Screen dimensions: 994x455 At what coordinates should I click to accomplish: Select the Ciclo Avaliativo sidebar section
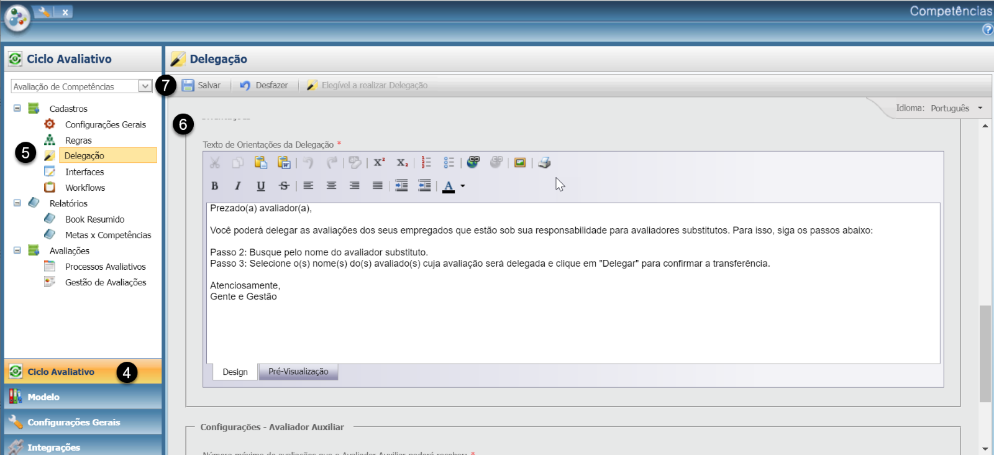coord(83,372)
